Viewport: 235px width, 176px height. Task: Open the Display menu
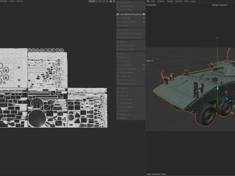[x=170, y=1]
